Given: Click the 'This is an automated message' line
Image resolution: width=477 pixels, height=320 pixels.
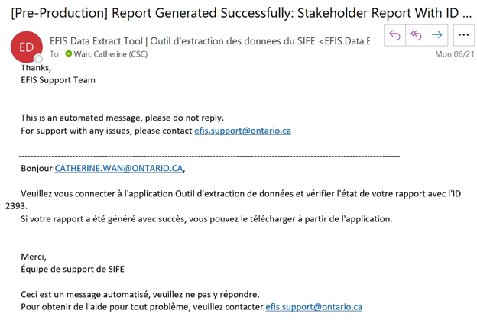Looking at the screenshot, I should tap(122, 118).
